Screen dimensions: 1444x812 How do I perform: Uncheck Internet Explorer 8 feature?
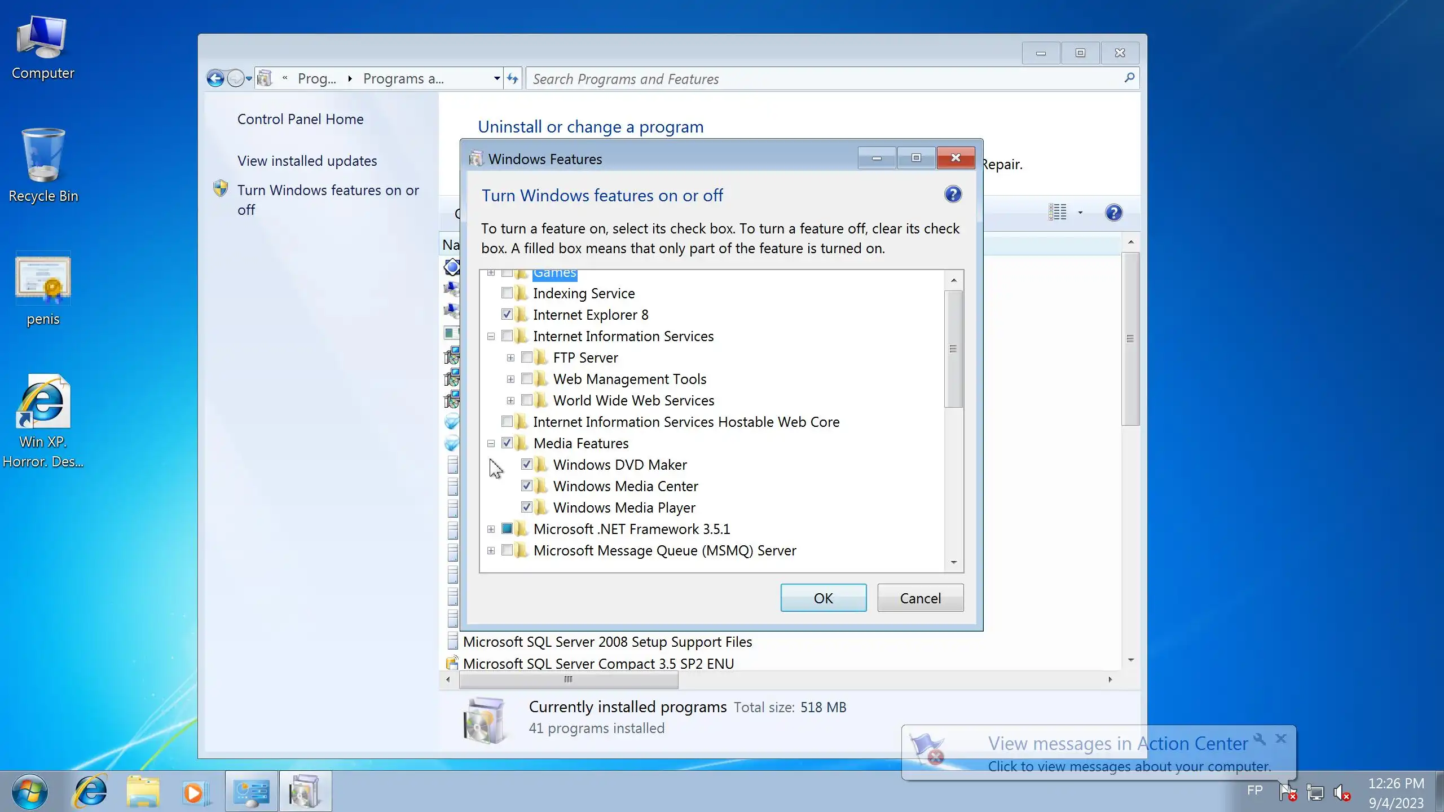tap(507, 315)
